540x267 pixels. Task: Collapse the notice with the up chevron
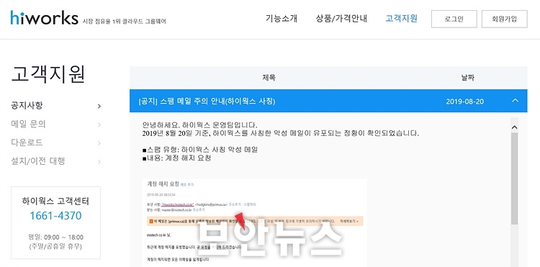516,101
